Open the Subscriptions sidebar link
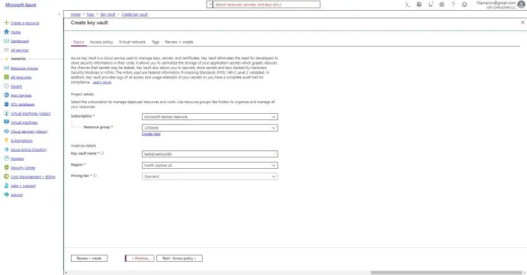 pyautogui.click(x=22, y=141)
